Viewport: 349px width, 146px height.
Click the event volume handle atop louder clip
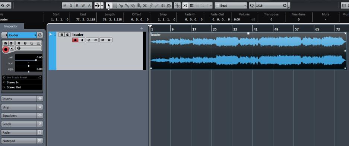point(248,33)
